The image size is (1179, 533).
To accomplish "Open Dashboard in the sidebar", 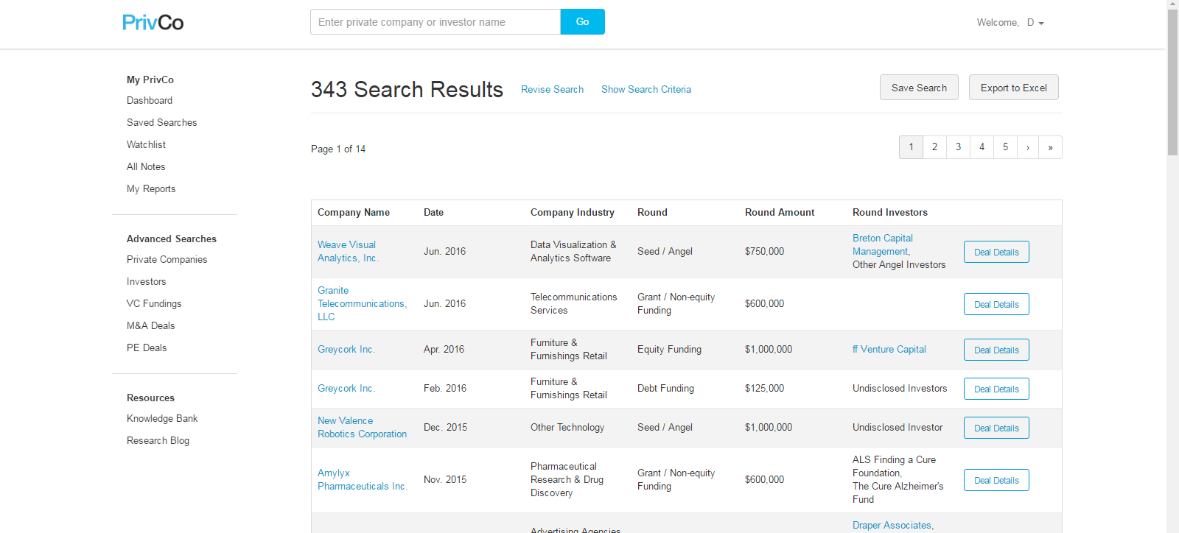I will point(150,100).
